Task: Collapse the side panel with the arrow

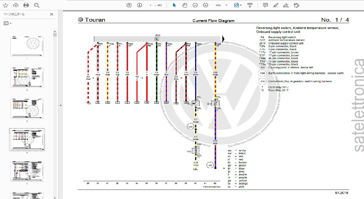Action: pyautogui.click(x=60, y=105)
